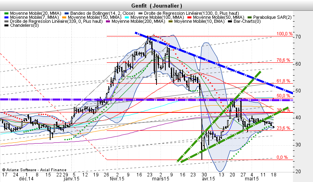Screen dimensions: 313x182
Task: Click price axis value 30
Action: pyautogui.click(x=298, y=145)
